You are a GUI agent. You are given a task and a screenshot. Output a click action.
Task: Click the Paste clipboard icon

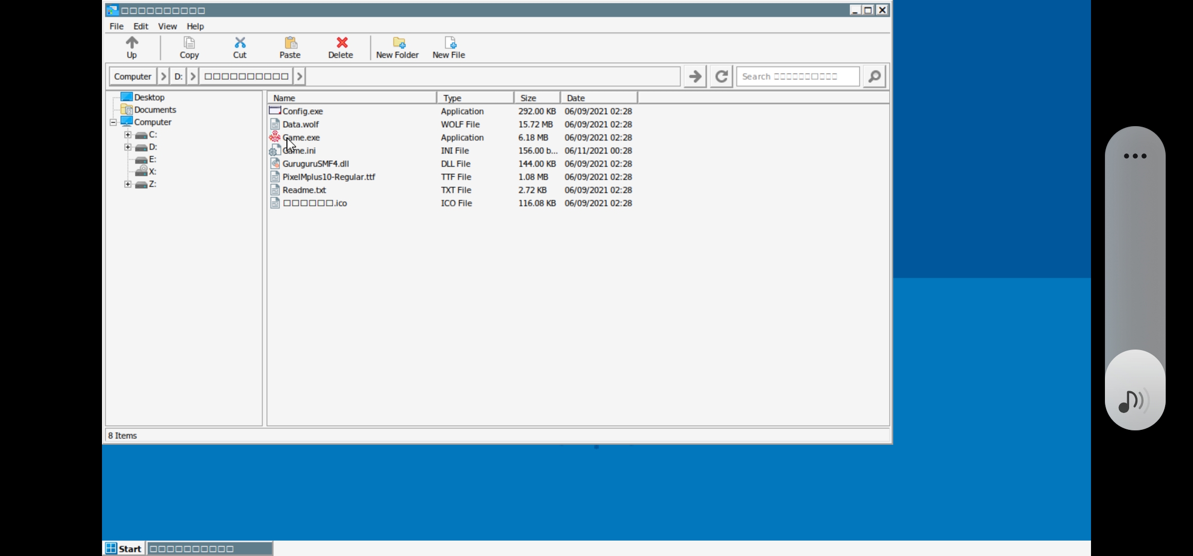[290, 43]
